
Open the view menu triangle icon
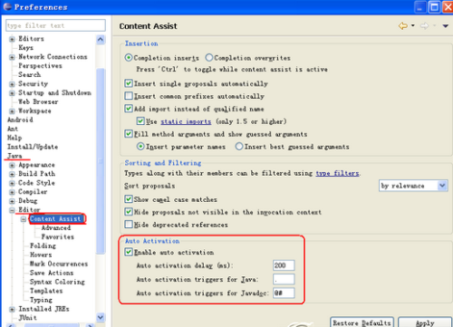click(x=445, y=26)
